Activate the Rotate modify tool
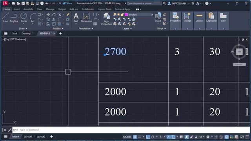The image size is (251, 141). click(54, 14)
